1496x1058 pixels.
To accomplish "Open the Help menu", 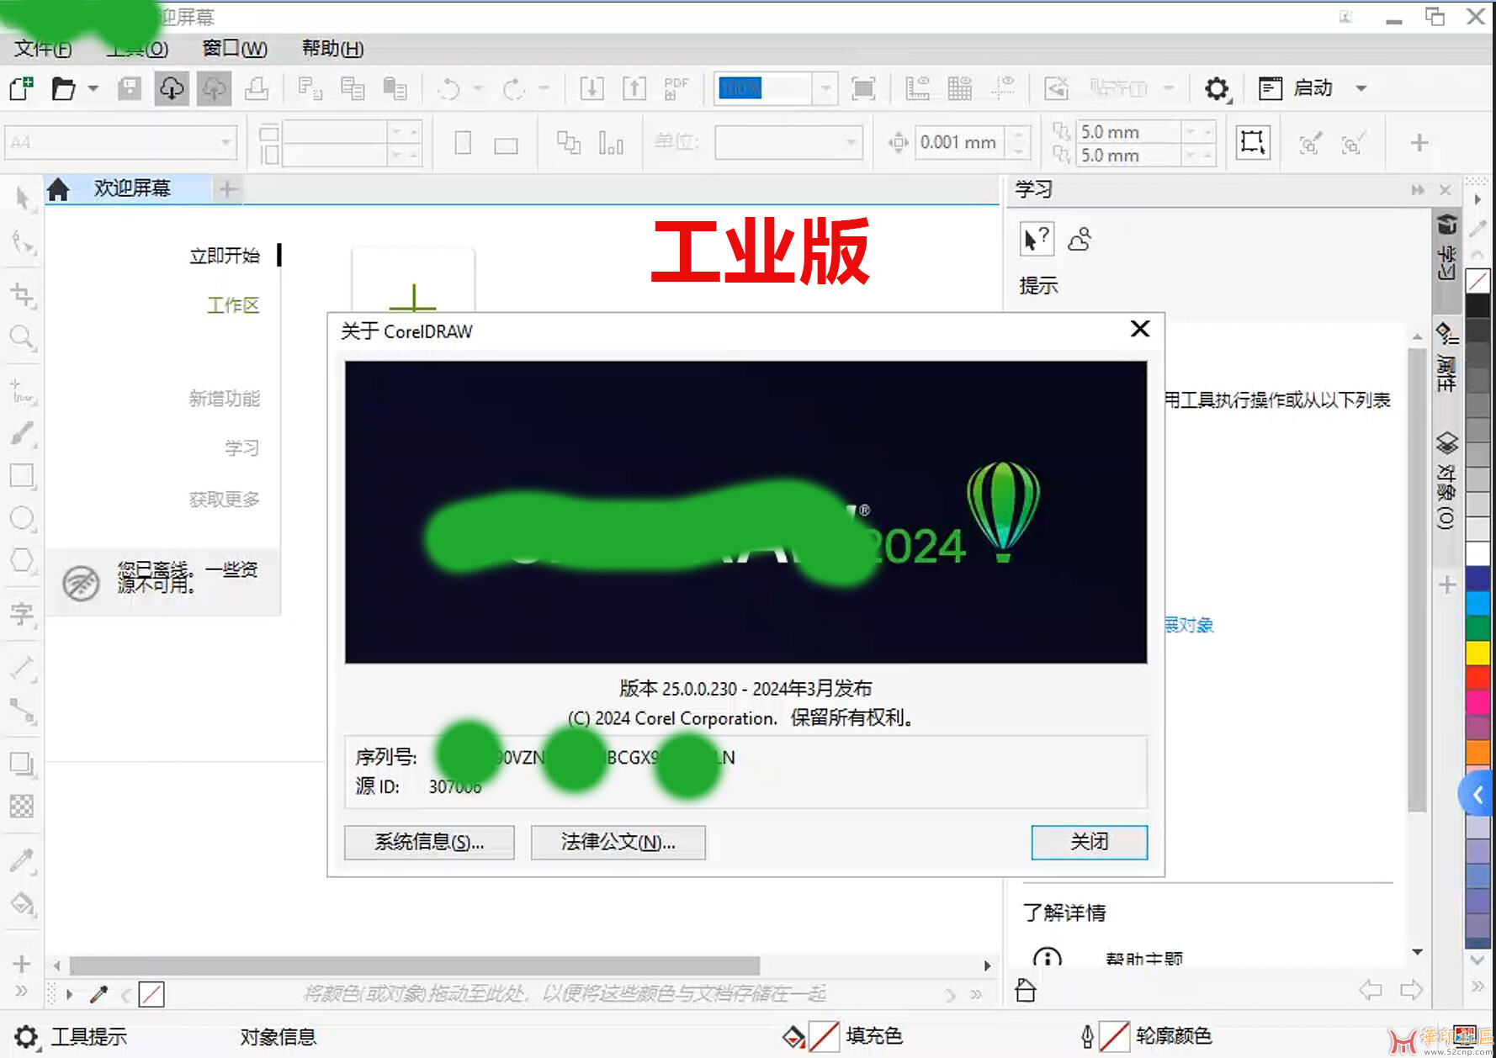I will [332, 49].
